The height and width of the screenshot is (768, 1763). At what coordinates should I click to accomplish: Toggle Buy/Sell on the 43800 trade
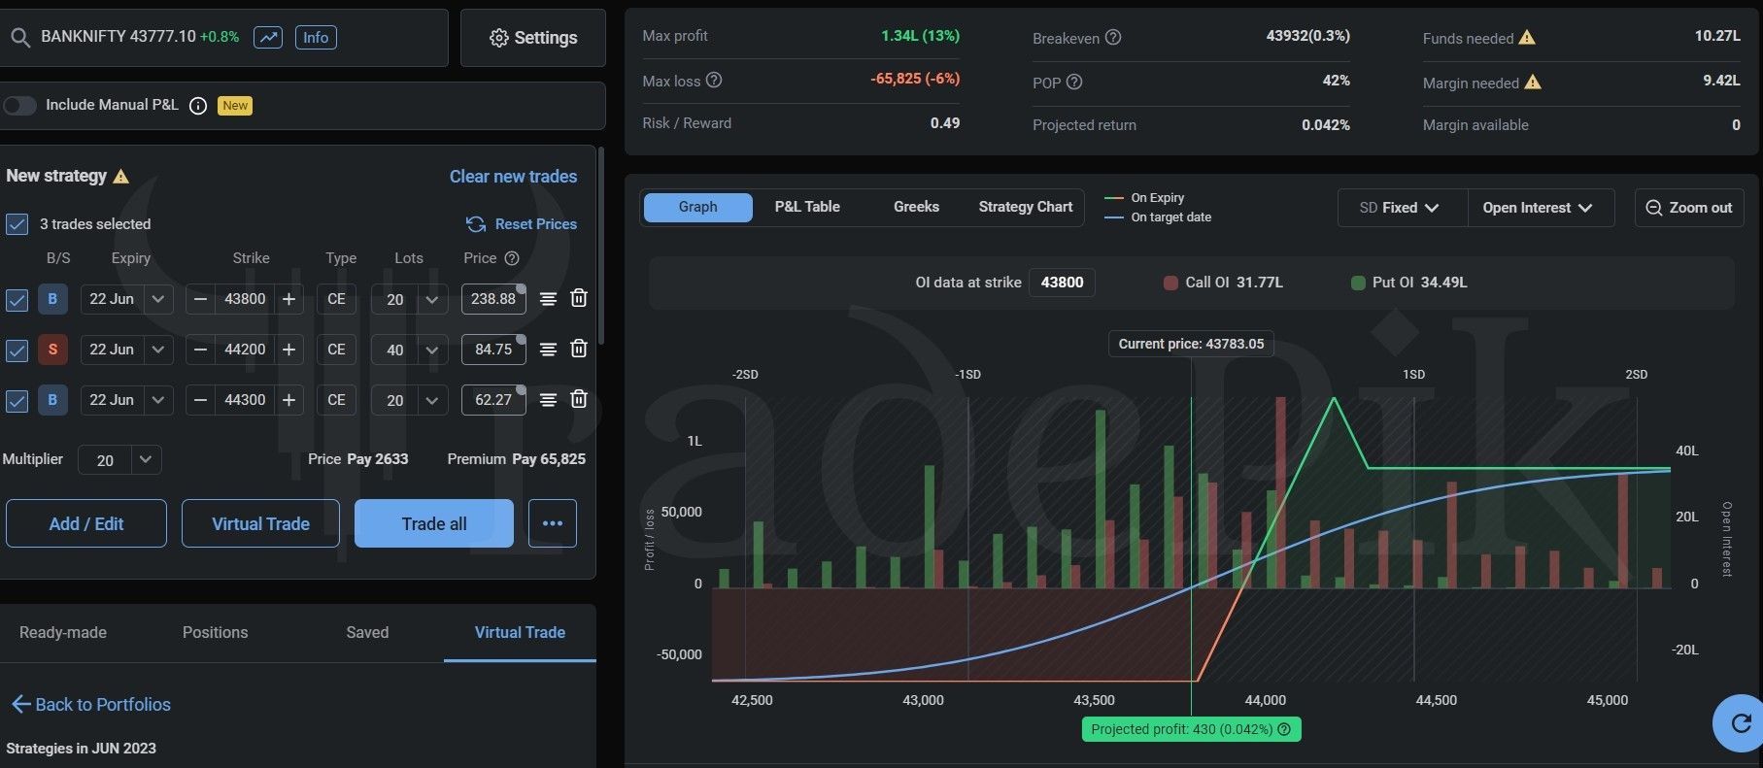(x=52, y=299)
